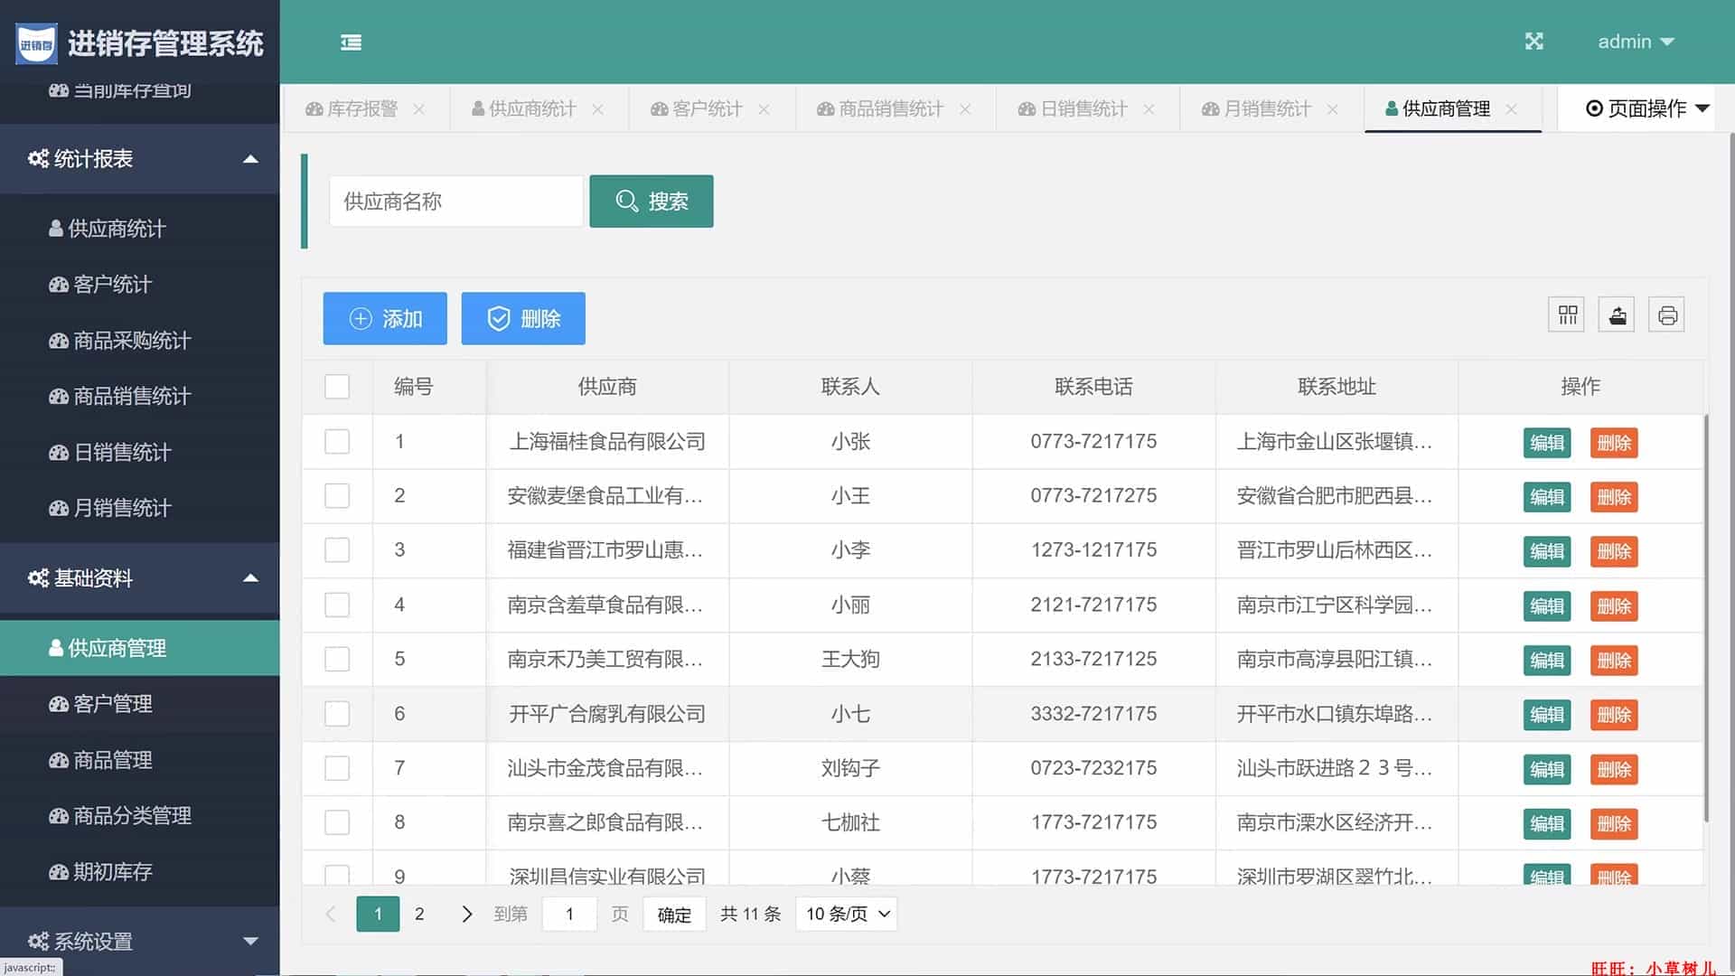Screen dimensions: 1735x976
Task: Open the column filter icon above table
Action: click(1567, 315)
